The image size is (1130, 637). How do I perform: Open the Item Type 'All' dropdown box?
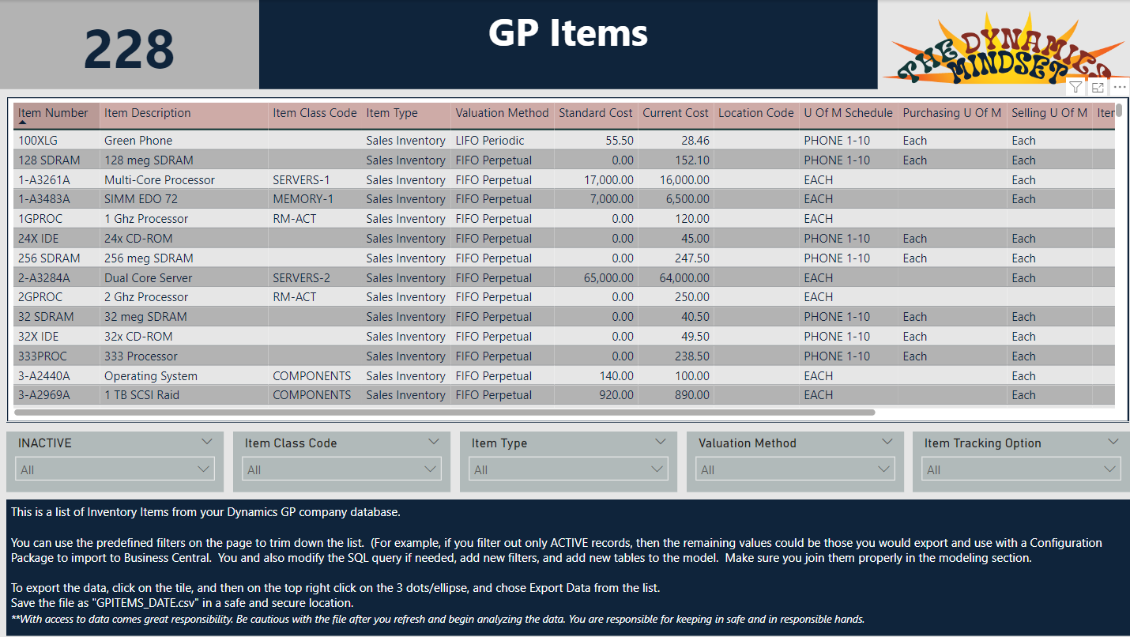coord(568,469)
